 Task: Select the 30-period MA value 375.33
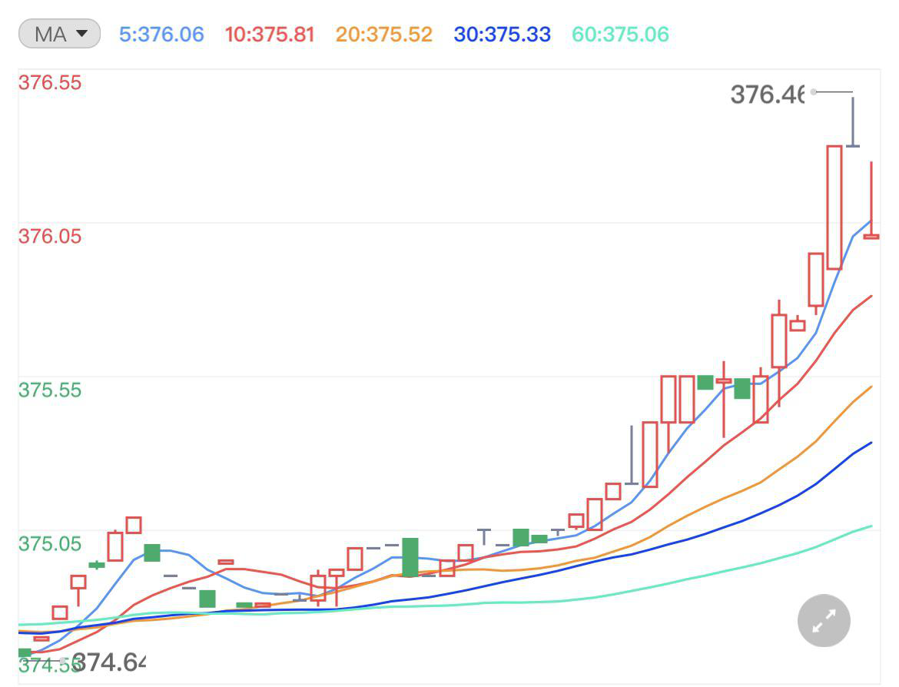pyautogui.click(x=503, y=35)
